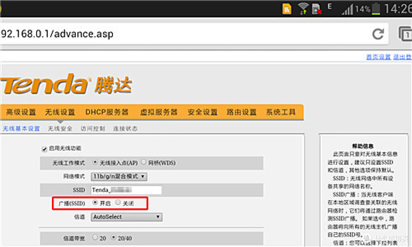Open the 虚拟服务器 menu
The height and width of the screenshot is (247, 412).
click(159, 112)
